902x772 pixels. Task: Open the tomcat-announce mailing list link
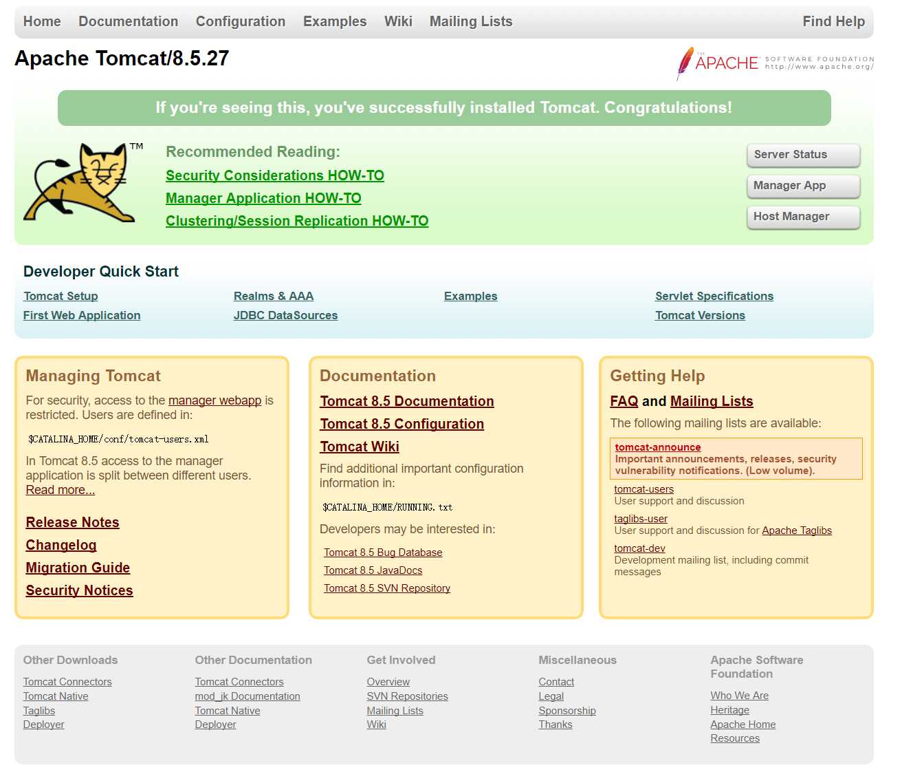(x=658, y=447)
